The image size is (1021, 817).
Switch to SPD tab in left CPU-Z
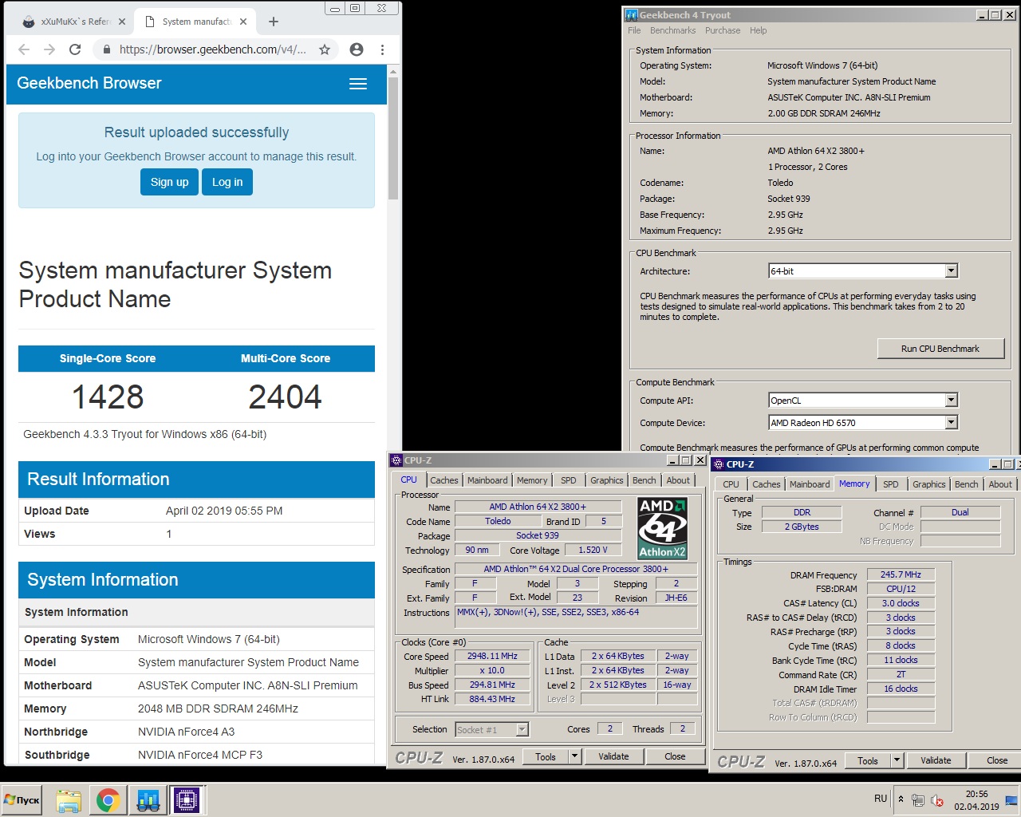568,480
